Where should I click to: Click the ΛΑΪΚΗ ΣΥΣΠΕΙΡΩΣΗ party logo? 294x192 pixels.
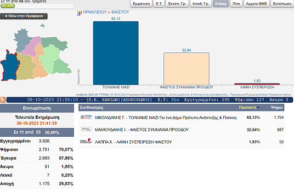[x=85, y=141]
